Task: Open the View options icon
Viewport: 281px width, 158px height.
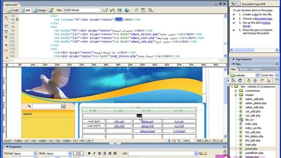Action: click(x=143, y=10)
